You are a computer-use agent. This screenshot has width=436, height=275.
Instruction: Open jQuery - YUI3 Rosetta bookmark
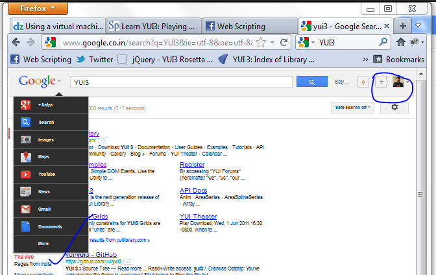165,60
